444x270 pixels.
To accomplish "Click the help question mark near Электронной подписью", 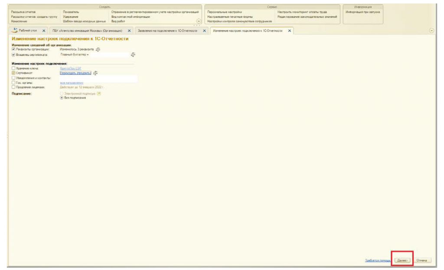I will point(99,93).
